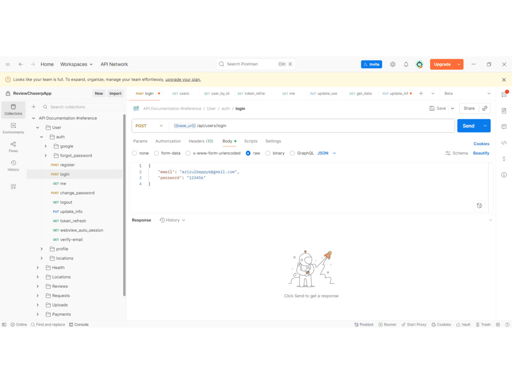Select the binary body type
The width and height of the screenshot is (512, 384).
tap(268, 153)
